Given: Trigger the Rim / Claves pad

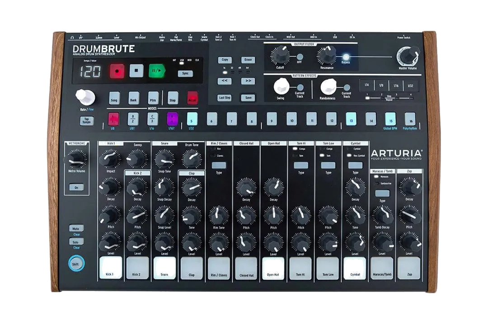Looking at the screenshot, I should (219, 268).
